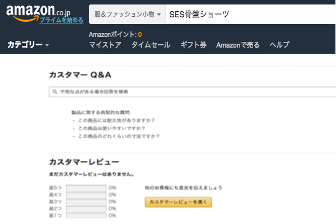
Task: Select question この商品のどれくらいの寸法ですか？
Action: click(x=119, y=136)
